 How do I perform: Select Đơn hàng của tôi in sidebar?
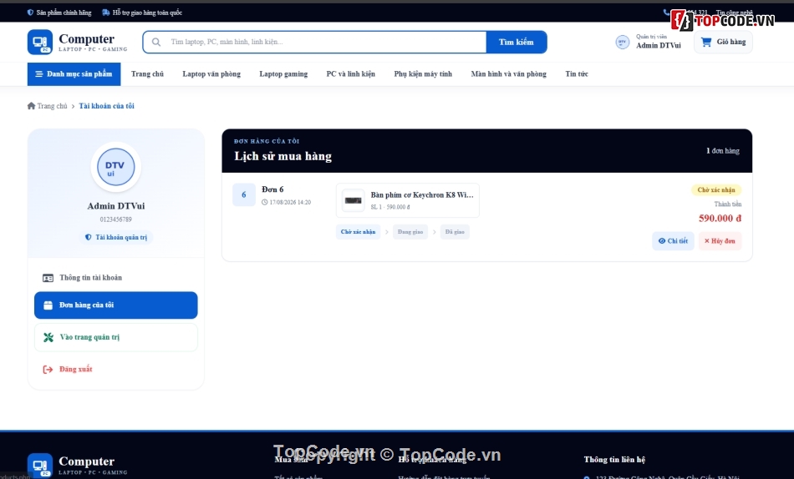point(116,305)
